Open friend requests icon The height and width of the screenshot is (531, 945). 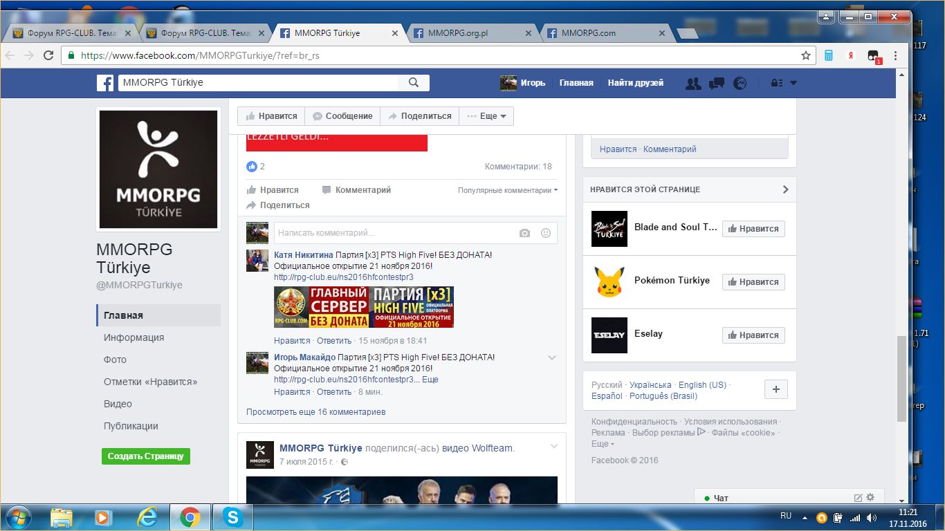click(x=693, y=83)
